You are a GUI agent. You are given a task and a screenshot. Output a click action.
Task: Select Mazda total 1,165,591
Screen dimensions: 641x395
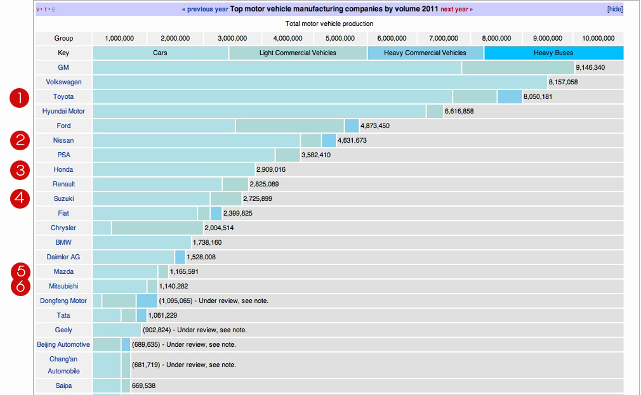pos(184,271)
